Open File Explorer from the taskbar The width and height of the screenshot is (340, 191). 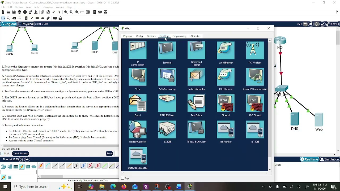pyautogui.click(x=102, y=187)
